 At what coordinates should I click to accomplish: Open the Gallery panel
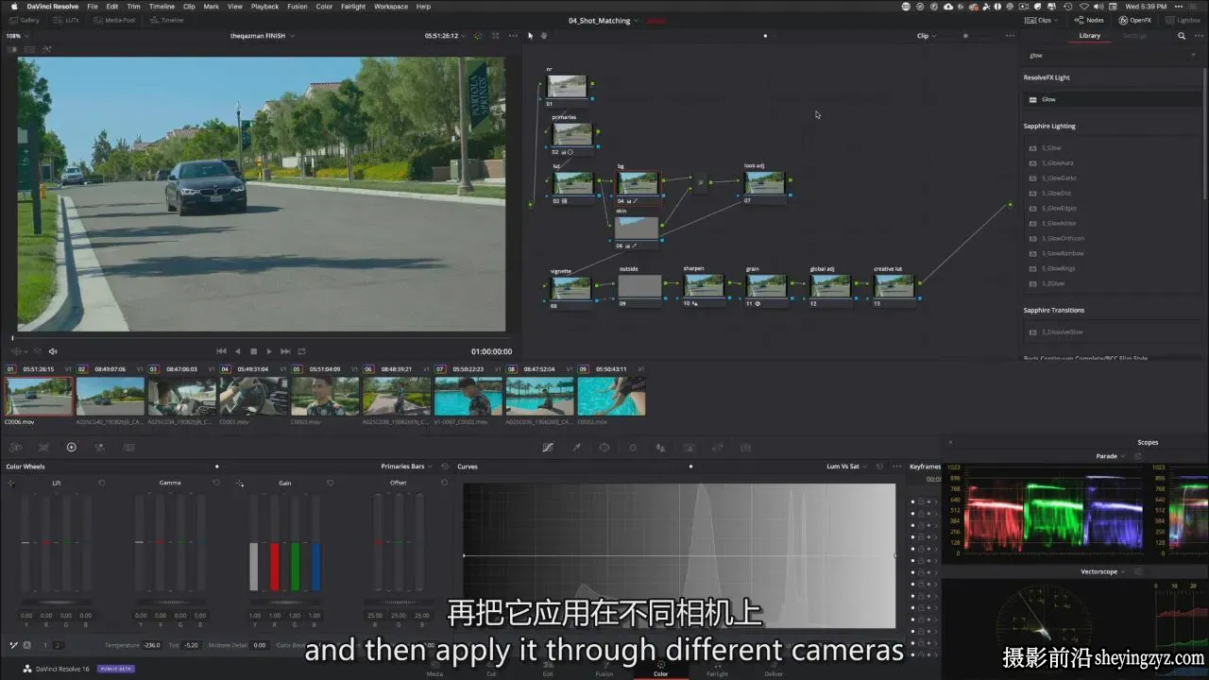tap(25, 20)
